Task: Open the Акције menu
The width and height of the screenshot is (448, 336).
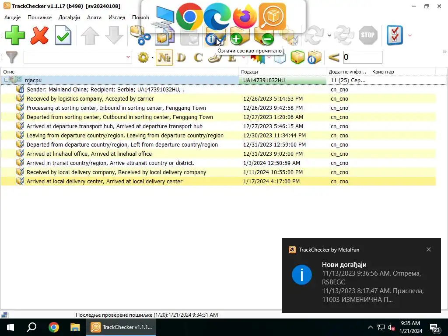Action: pos(13,17)
